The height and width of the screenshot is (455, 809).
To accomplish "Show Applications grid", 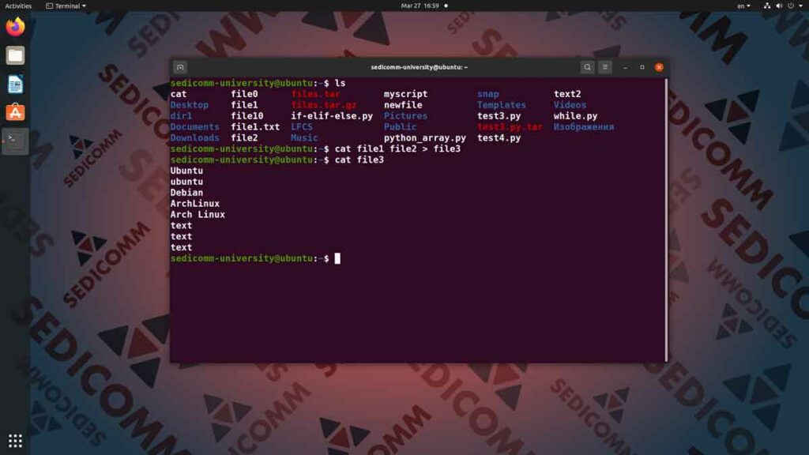I will point(15,441).
